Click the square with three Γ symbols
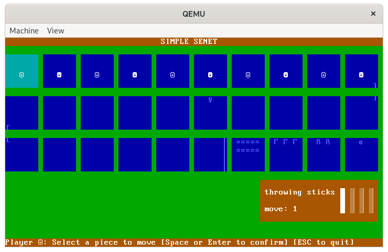This screenshot has height=252, width=388. tap(286, 154)
